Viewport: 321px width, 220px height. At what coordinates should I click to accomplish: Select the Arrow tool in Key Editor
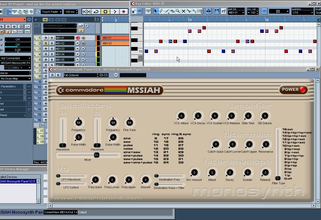click(x=156, y=11)
